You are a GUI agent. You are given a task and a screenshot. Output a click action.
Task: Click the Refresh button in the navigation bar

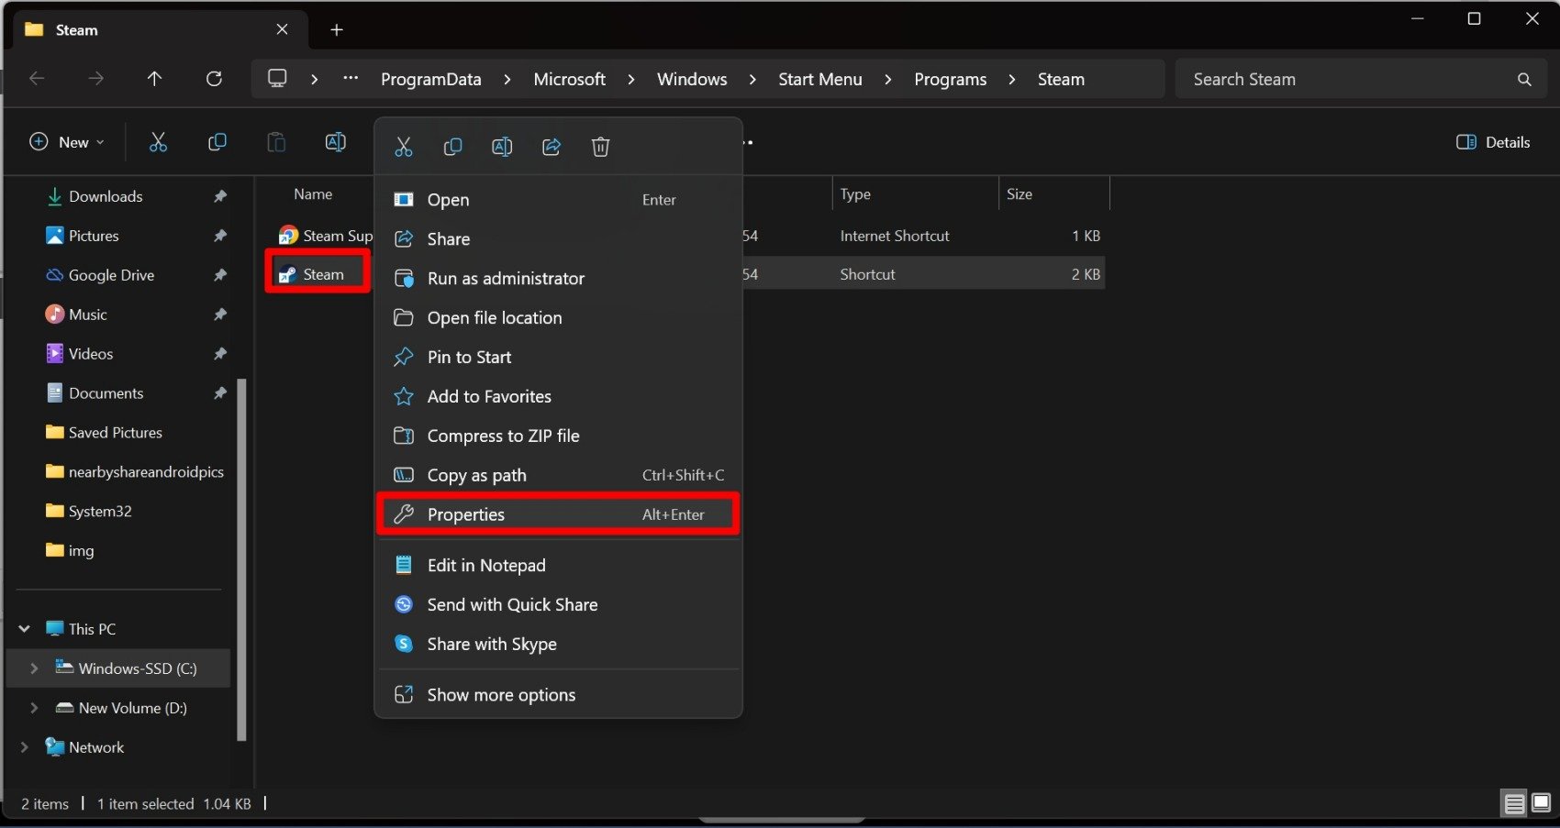pos(214,79)
